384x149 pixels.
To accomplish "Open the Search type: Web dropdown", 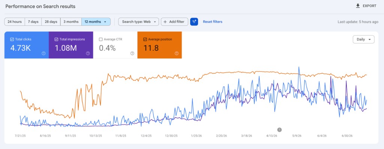I will 139,22.
